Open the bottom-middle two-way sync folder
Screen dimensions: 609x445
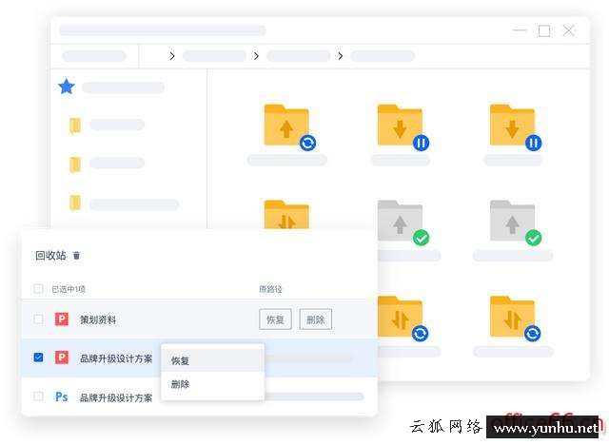click(x=403, y=319)
